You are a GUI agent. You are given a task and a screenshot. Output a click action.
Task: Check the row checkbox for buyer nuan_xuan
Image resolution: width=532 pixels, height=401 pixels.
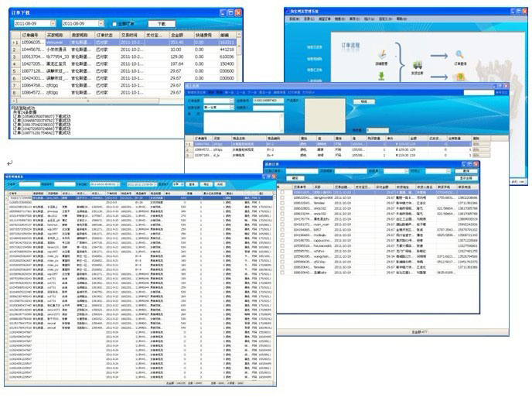point(282,224)
